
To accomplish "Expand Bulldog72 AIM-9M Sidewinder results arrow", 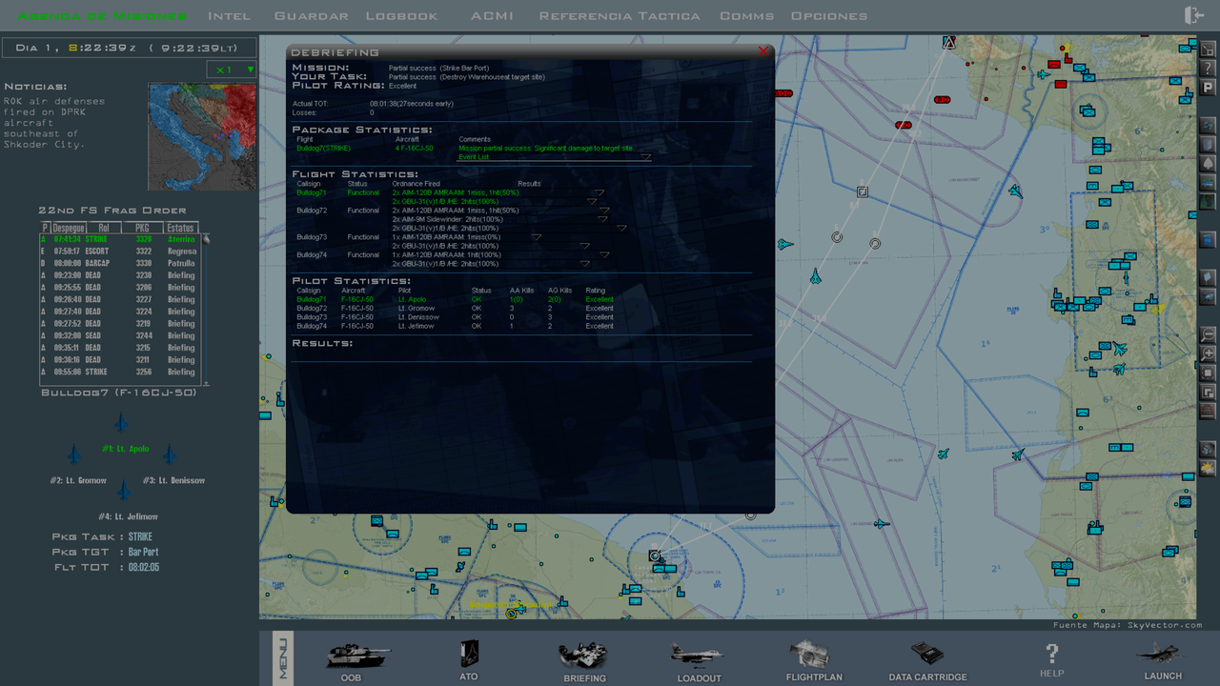I will point(602,219).
